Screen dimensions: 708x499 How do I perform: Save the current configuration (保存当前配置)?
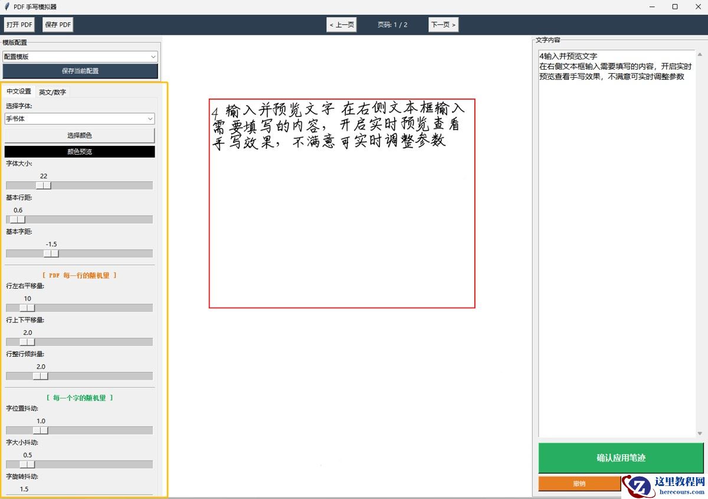click(80, 71)
